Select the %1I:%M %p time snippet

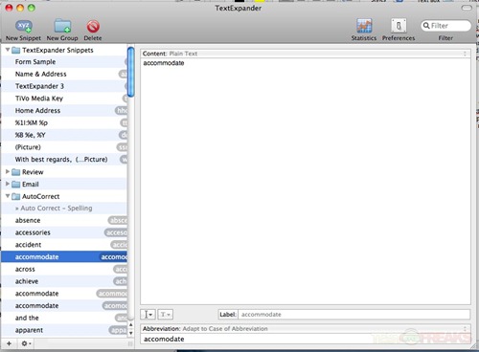[64, 122]
